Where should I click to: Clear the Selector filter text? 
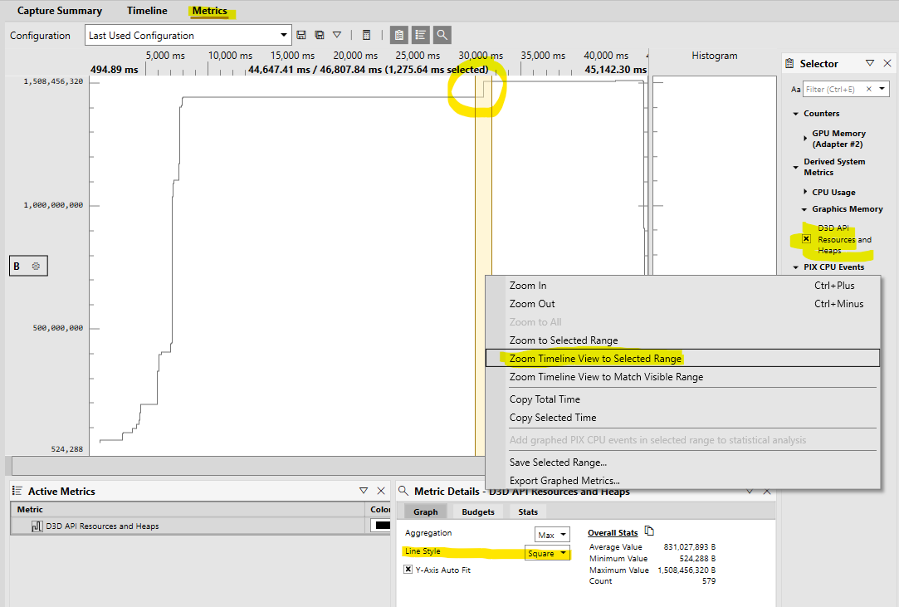click(x=868, y=89)
